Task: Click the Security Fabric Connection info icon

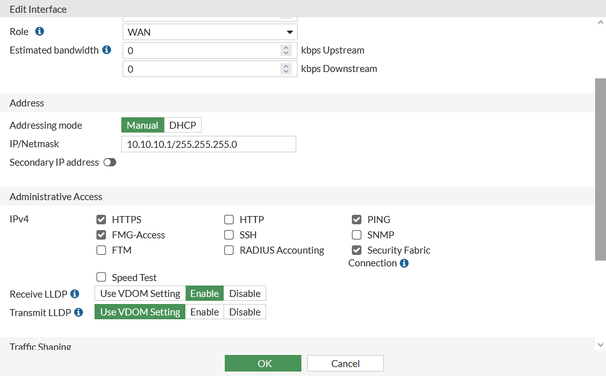Action: pos(404,263)
